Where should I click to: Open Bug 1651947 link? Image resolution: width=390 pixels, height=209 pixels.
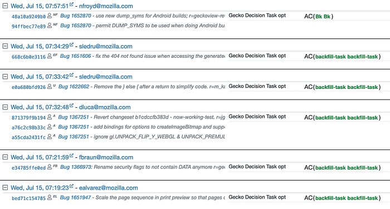pyautogui.click(x=75, y=197)
